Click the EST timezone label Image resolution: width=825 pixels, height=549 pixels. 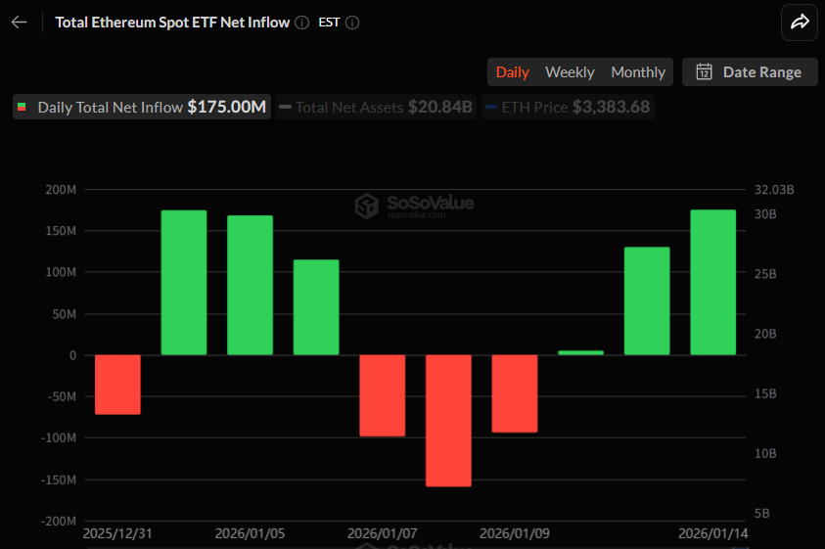[x=330, y=23]
